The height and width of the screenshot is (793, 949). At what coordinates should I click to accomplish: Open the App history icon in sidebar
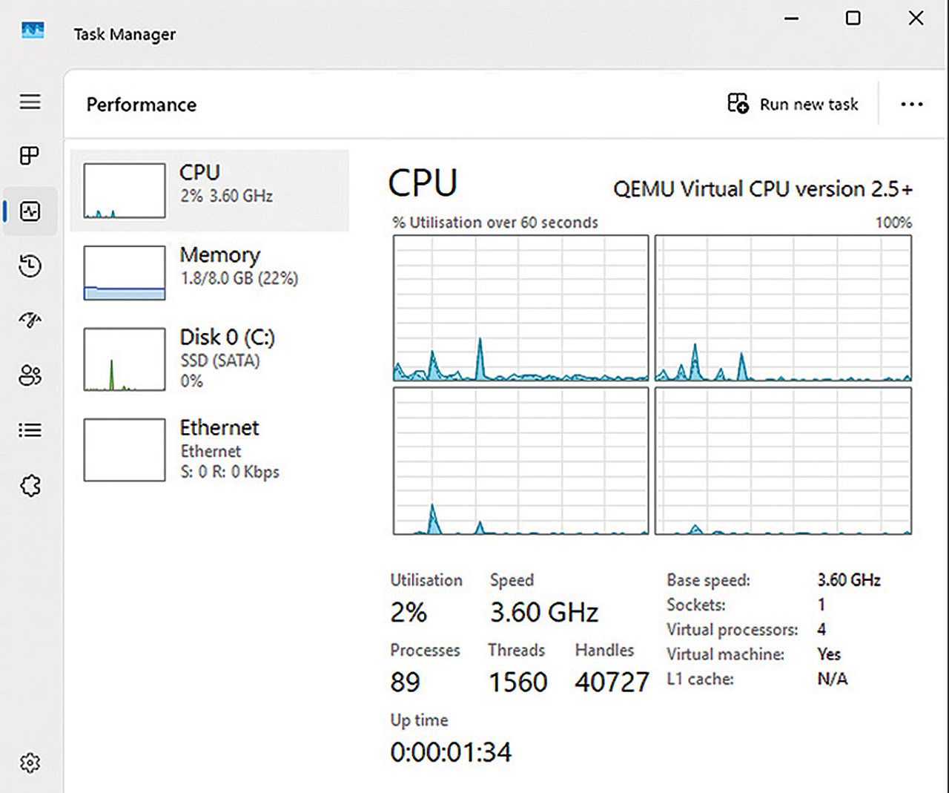[x=30, y=266]
